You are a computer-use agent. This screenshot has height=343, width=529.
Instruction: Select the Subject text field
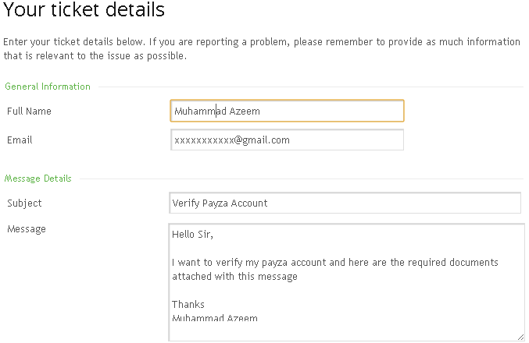pos(345,203)
